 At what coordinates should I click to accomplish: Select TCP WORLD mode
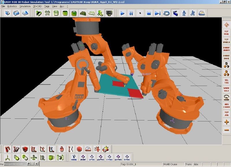tap(226, 41)
